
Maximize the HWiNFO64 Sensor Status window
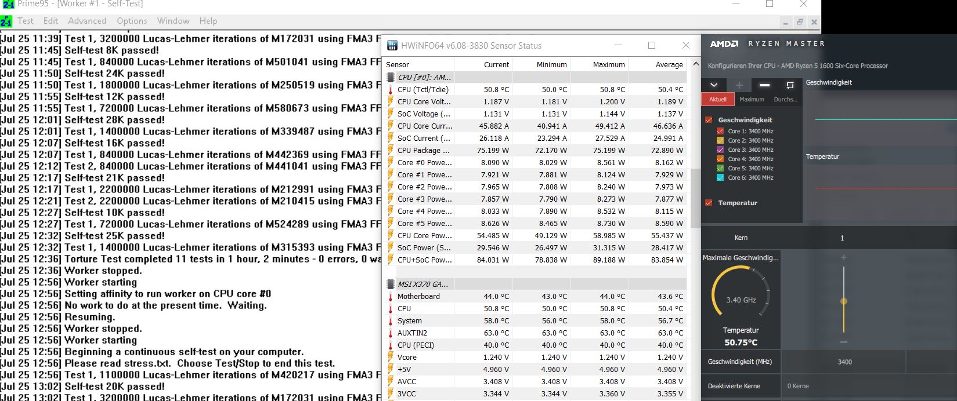[x=652, y=45]
